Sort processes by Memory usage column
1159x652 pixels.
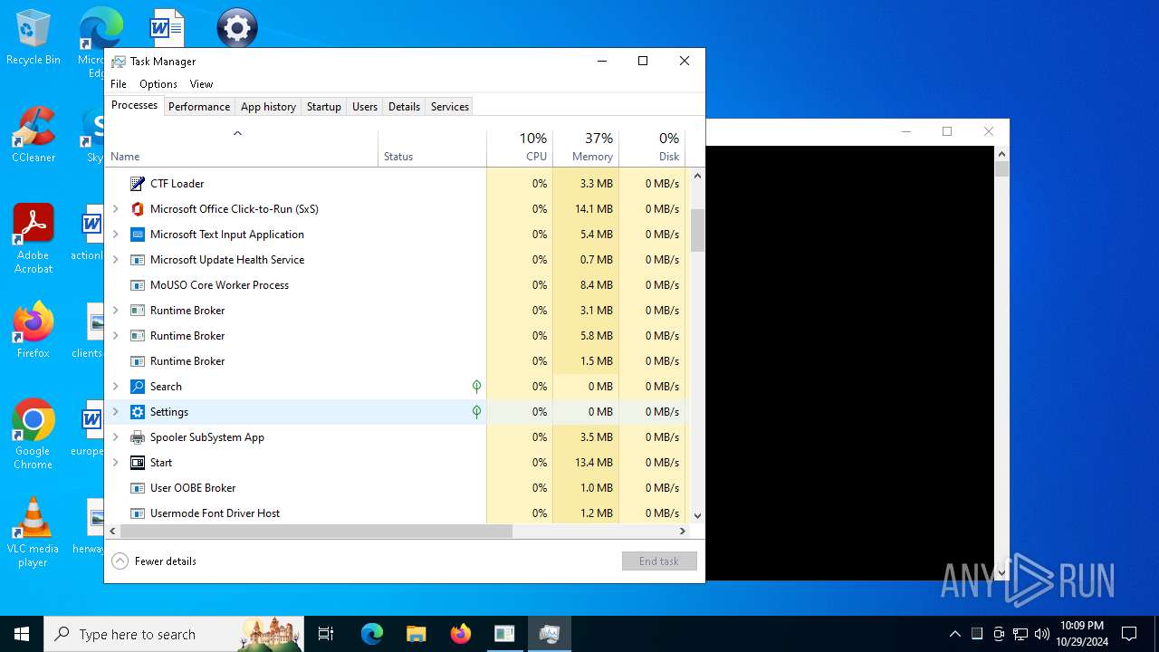(x=586, y=149)
